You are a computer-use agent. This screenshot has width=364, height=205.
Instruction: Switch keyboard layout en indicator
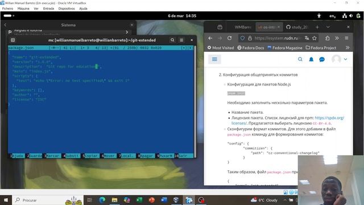pyautogui.click(x=332, y=16)
